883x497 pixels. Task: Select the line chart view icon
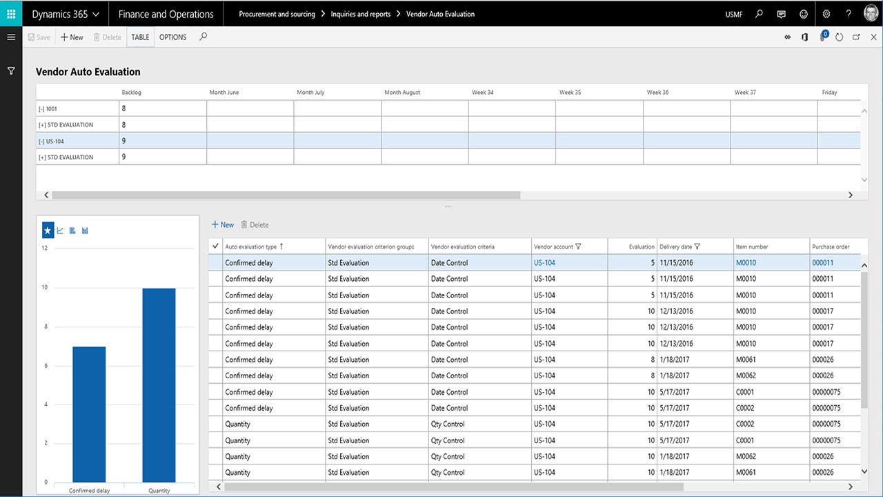60,231
